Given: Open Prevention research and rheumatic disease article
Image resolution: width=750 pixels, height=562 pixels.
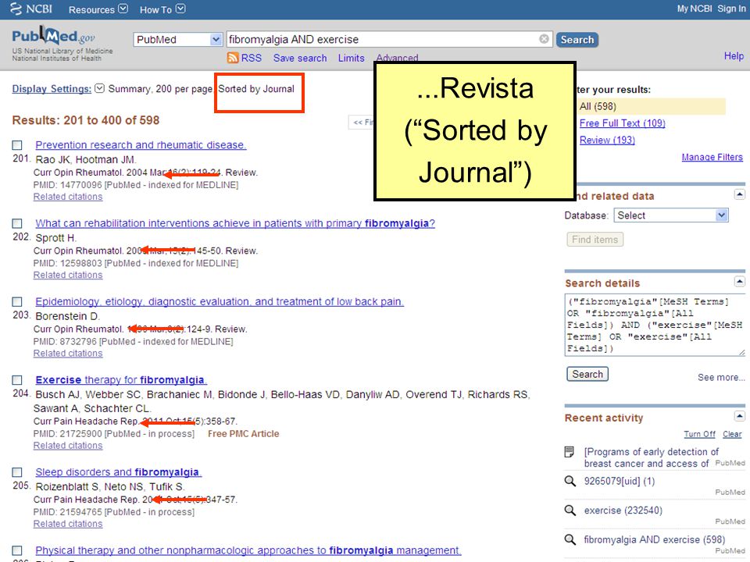Looking at the screenshot, I should (141, 145).
